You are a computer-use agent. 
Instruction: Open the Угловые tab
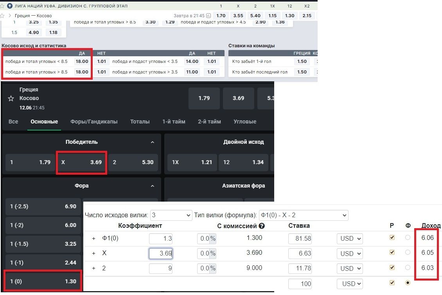click(245, 122)
